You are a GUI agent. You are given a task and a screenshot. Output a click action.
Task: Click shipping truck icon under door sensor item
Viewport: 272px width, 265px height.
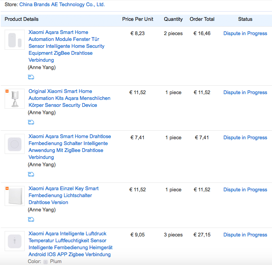[31, 77]
